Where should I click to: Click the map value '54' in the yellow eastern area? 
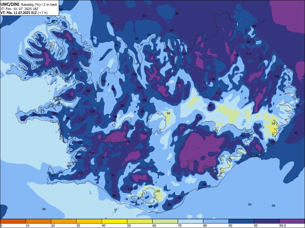click(x=273, y=123)
